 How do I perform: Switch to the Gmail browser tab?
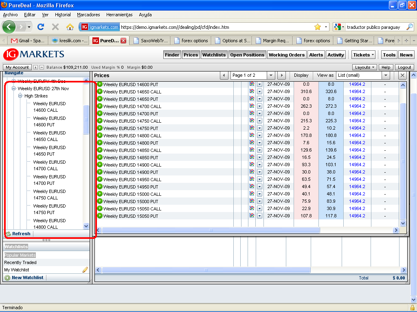28,41
